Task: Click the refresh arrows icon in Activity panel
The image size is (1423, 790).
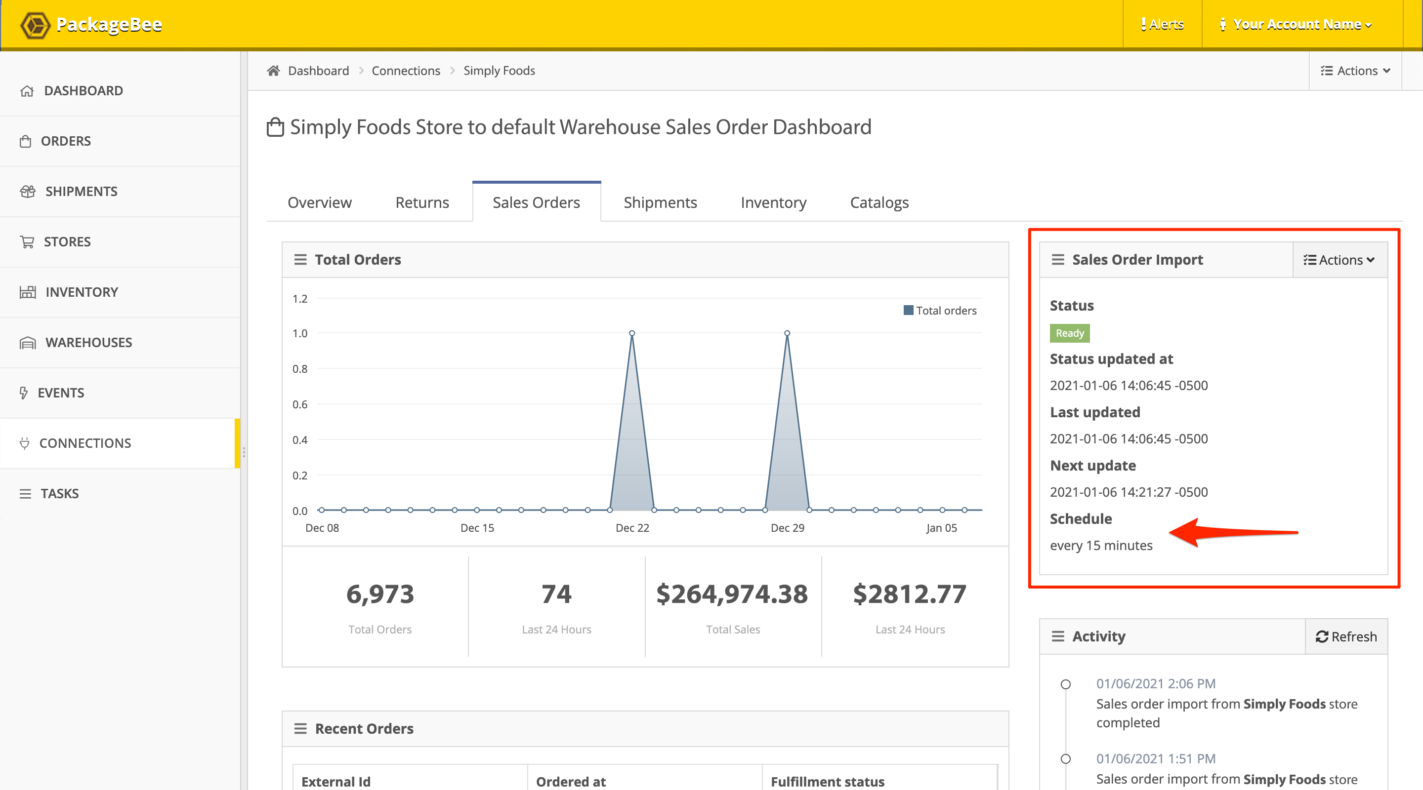Action: tap(1321, 637)
